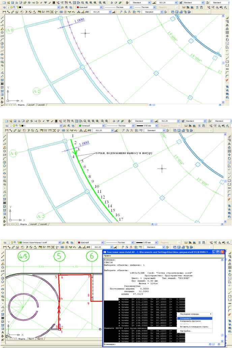Screen dimensions: 232x348
Task: Select the Line tool in the top AutoCAD window
Action: (x=2, y=18)
